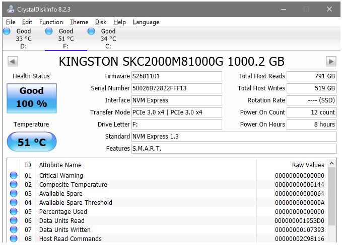The width and height of the screenshot is (342, 245).
Task: Click the status orb for drive C:
Action: 91,31
